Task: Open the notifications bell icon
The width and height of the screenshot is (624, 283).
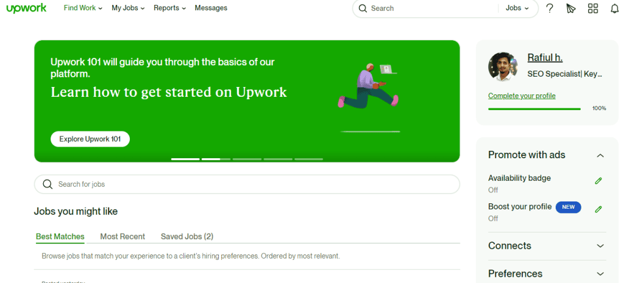Action: tap(614, 9)
